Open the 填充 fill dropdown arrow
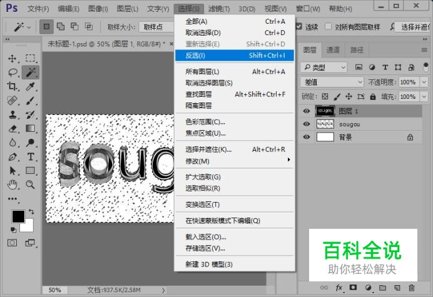The width and height of the screenshot is (433, 297). (424, 97)
